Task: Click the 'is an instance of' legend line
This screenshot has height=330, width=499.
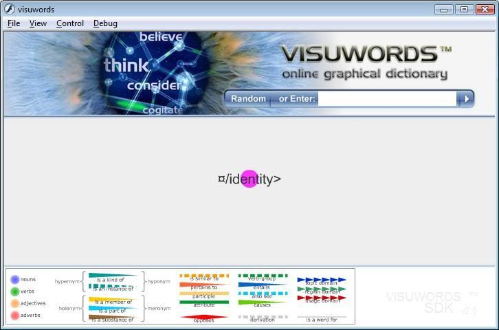Action: point(112,286)
